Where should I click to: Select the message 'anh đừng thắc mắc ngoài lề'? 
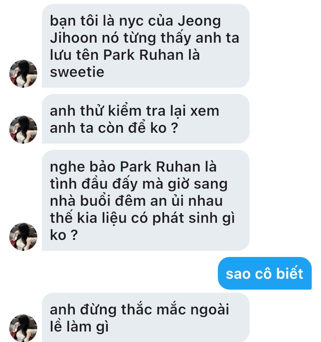[146, 318]
